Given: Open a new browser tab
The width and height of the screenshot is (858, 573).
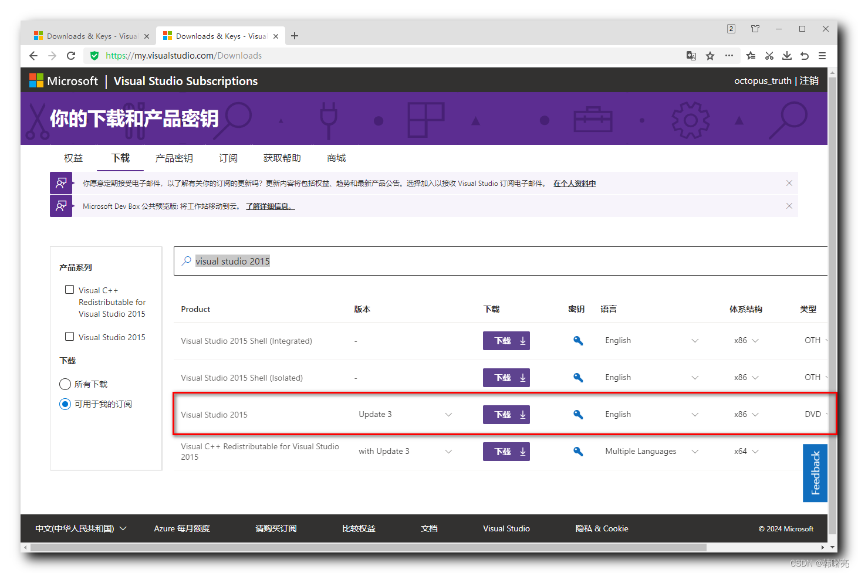Looking at the screenshot, I should pos(295,36).
